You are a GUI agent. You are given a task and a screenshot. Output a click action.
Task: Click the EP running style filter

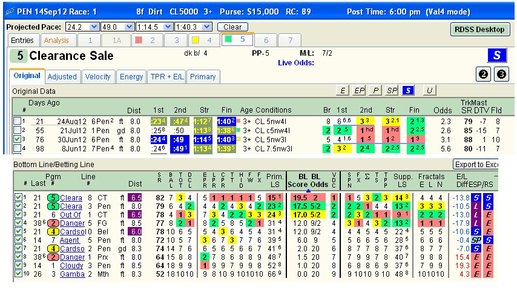point(359,90)
